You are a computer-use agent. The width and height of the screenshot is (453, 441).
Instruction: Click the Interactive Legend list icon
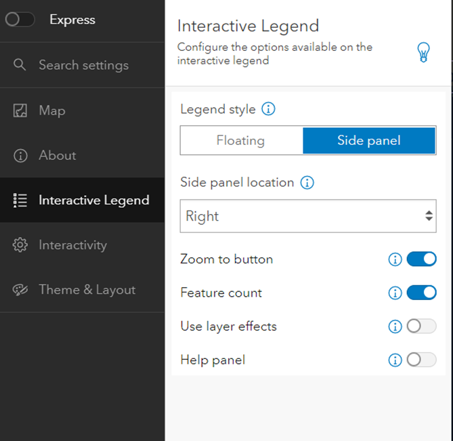pyautogui.click(x=20, y=201)
